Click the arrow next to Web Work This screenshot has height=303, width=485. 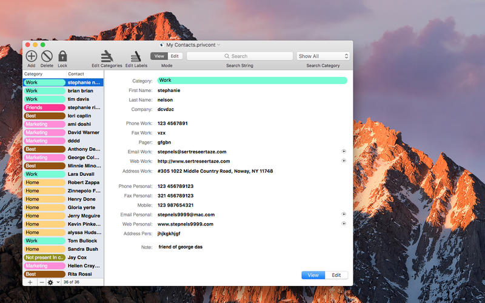pos(344,161)
